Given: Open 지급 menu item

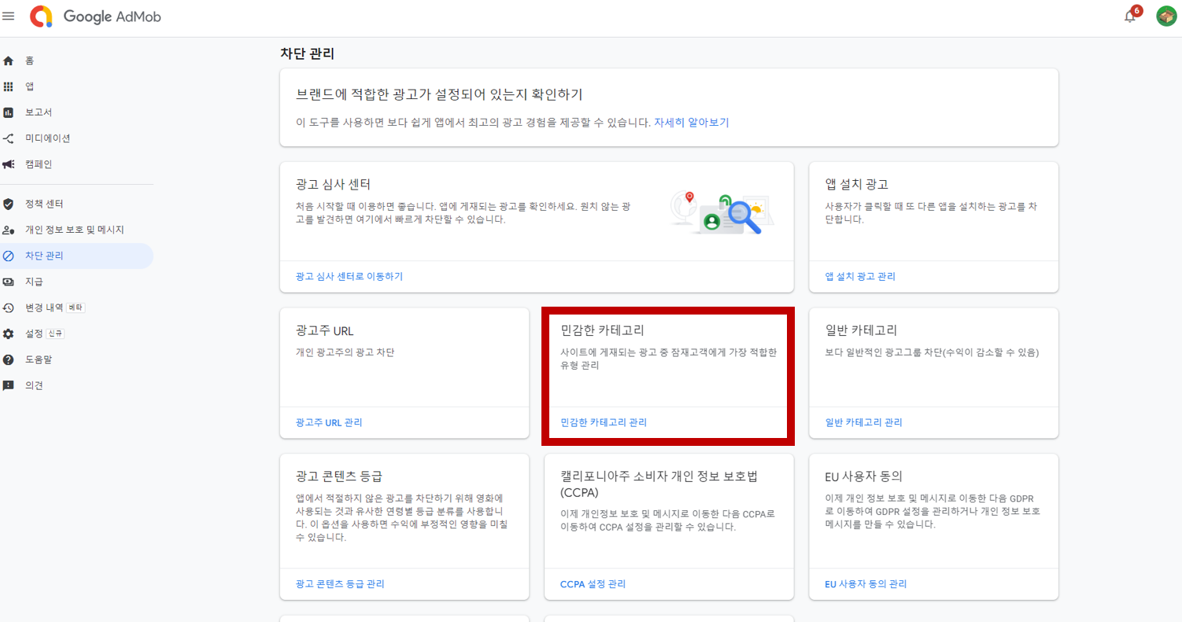Looking at the screenshot, I should [34, 282].
